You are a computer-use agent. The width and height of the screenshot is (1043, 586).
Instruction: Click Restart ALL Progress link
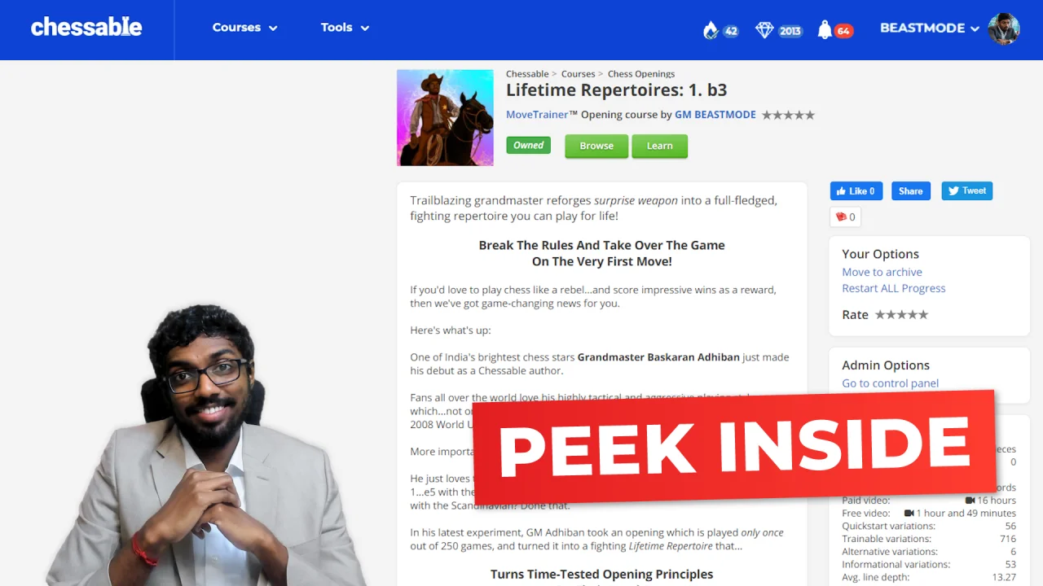[893, 288]
